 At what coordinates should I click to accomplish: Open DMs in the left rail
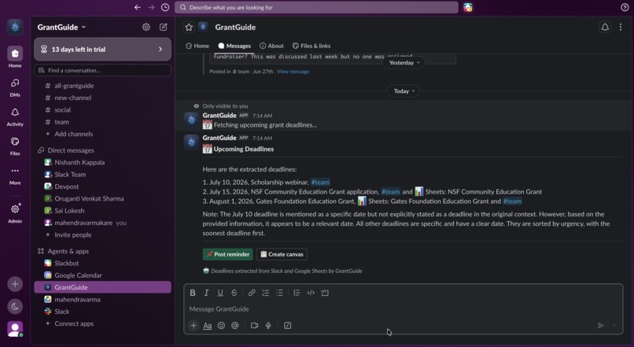pos(15,87)
